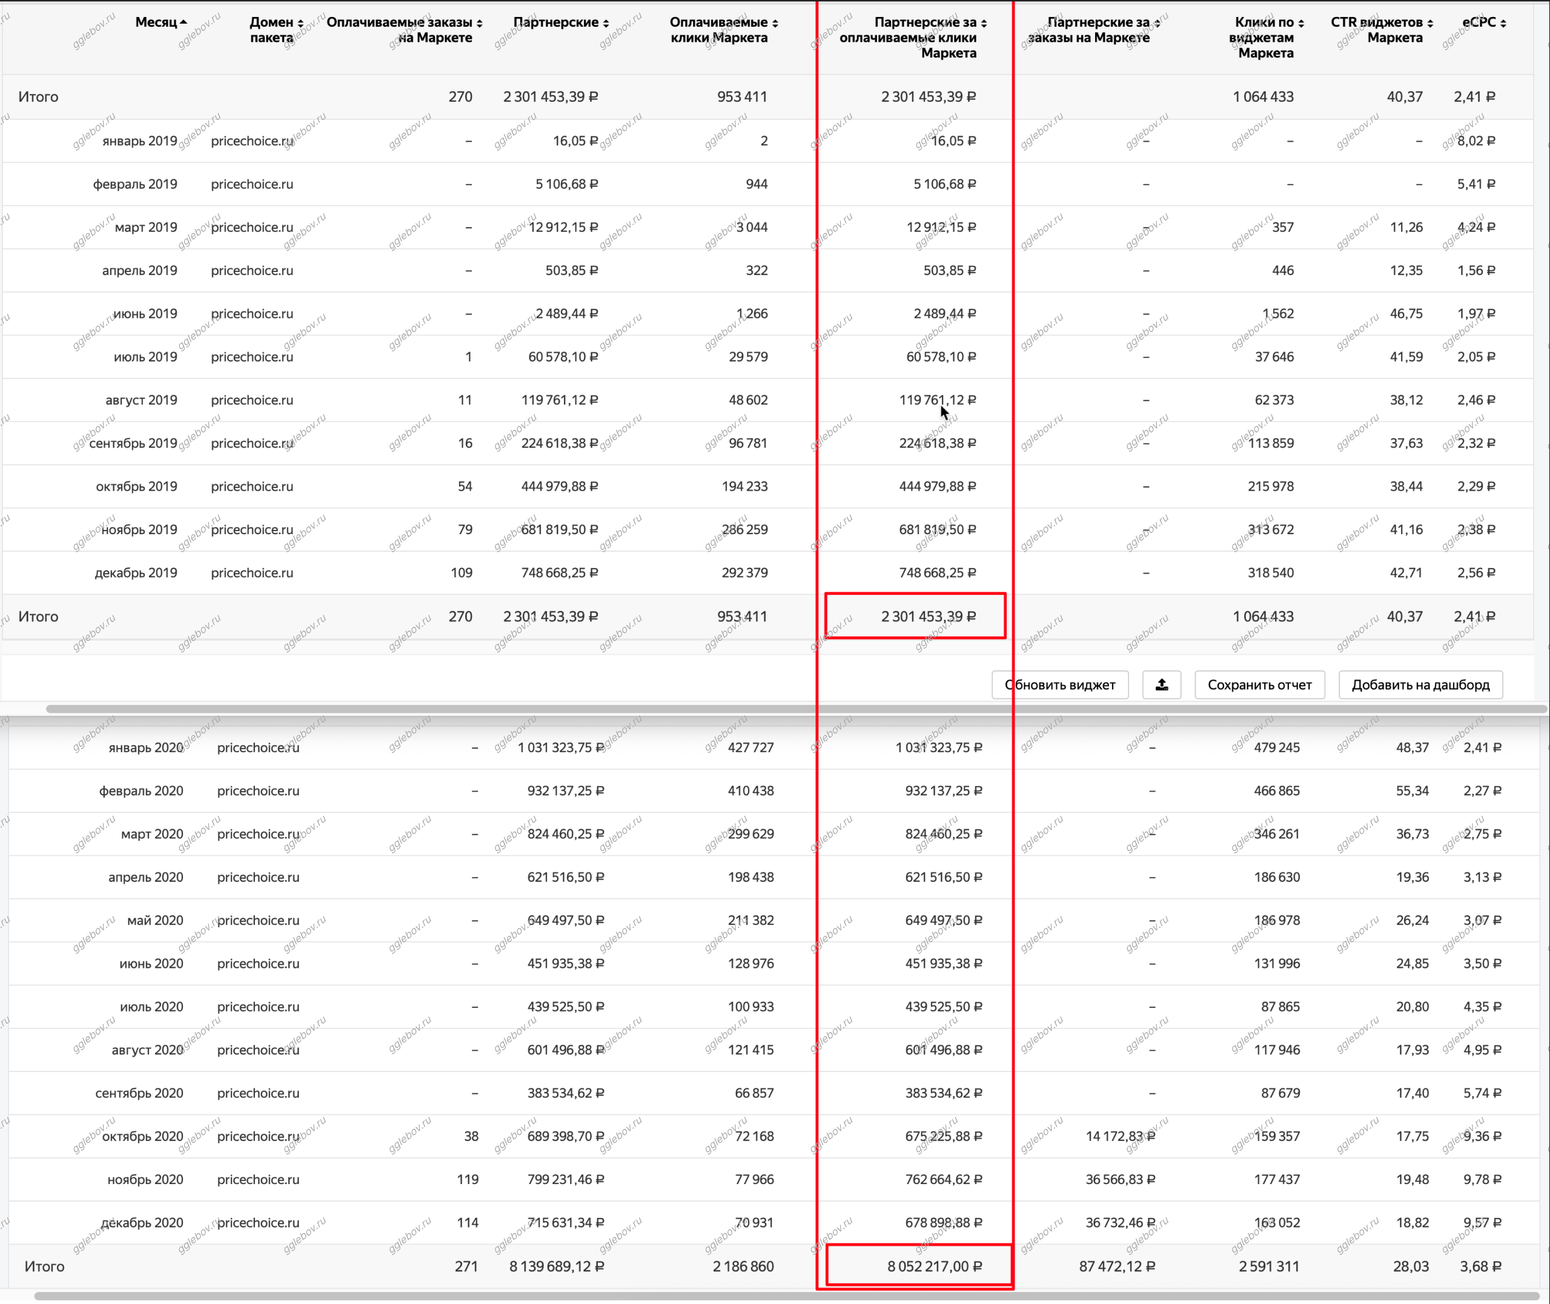This screenshot has width=1550, height=1304.
Task: Click sort icon of CTR виджетов Маркета
Action: point(1430,23)
